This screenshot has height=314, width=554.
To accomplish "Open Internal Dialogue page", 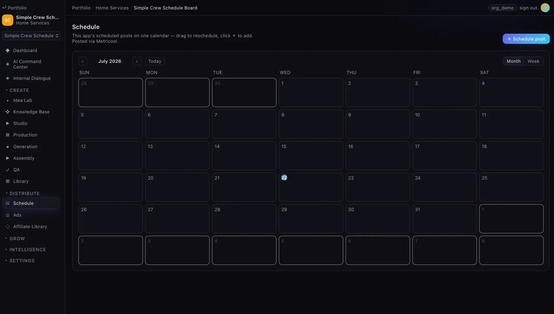I will coord(31,78).
